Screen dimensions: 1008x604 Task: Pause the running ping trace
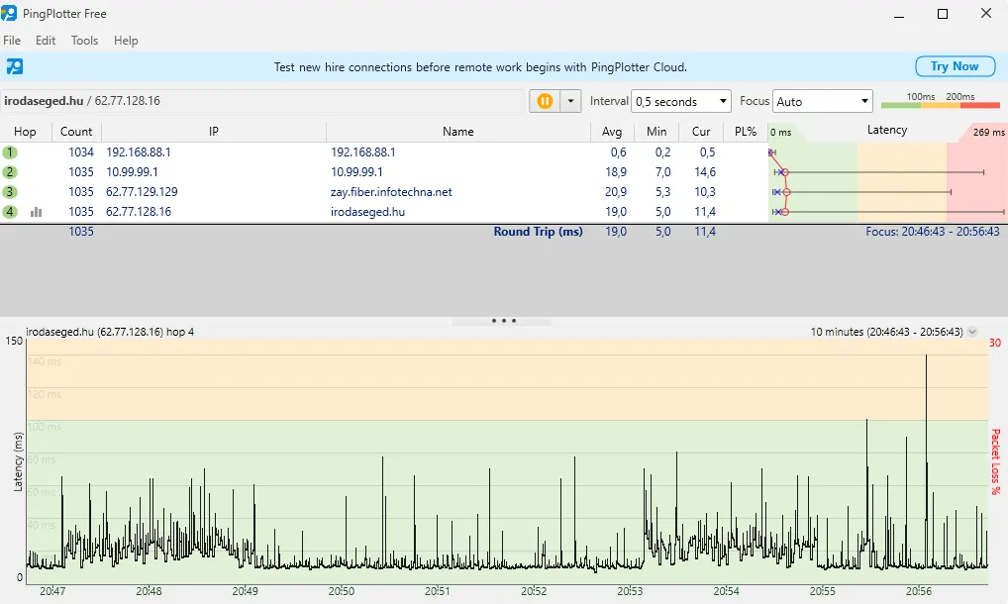(544, 101)
